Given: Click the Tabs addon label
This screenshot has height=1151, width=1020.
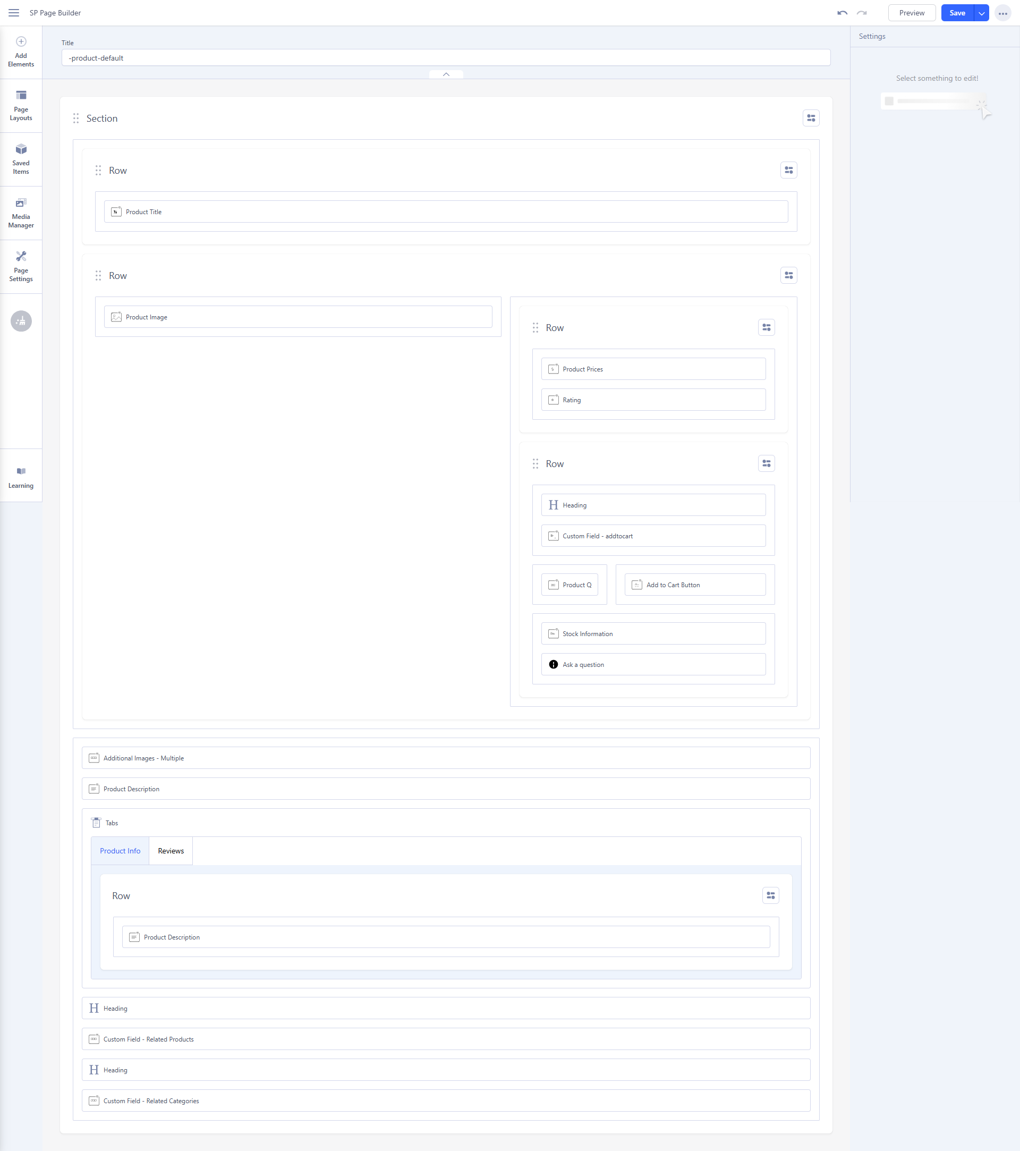Looking at the screenshot, I should point(112,823).
